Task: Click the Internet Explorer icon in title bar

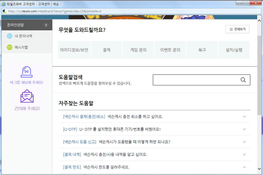Action: click(4, 4)
